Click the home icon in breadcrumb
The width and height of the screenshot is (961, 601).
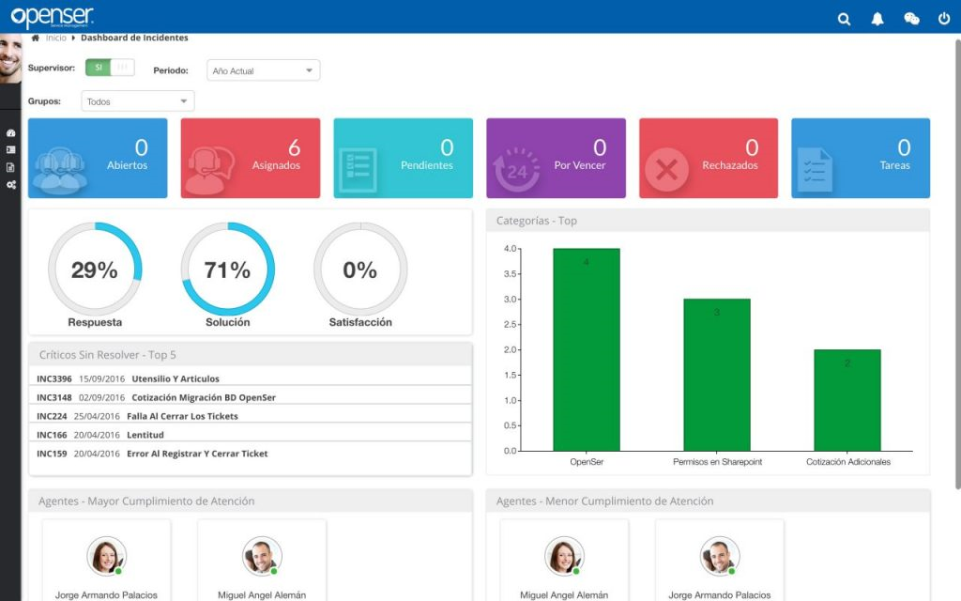[36, 39]
